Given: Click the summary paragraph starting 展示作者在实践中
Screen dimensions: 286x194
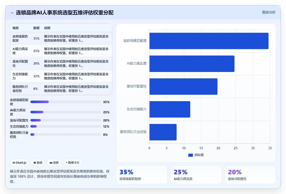Looking at the screenshot, I should point(60,176).
